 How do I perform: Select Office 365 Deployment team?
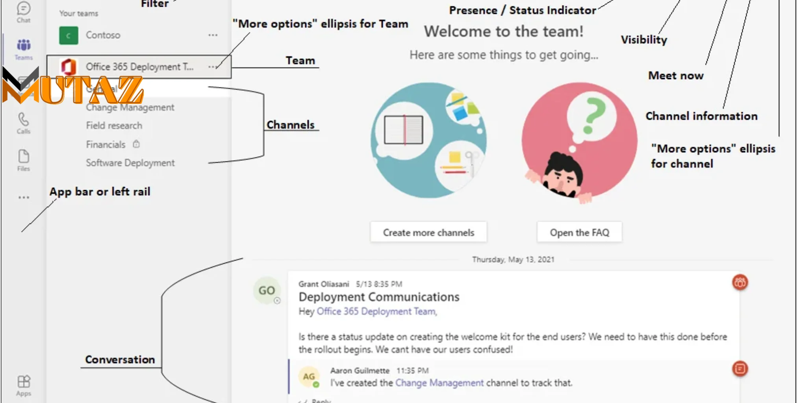[x=139, y=67]
